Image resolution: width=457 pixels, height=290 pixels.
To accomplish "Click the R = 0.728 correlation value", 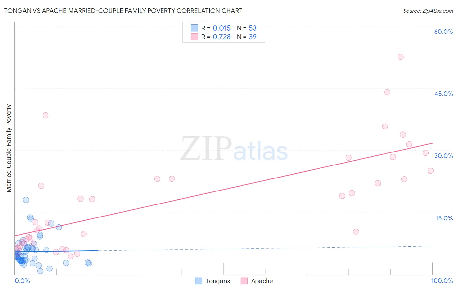I will (216, 37).
